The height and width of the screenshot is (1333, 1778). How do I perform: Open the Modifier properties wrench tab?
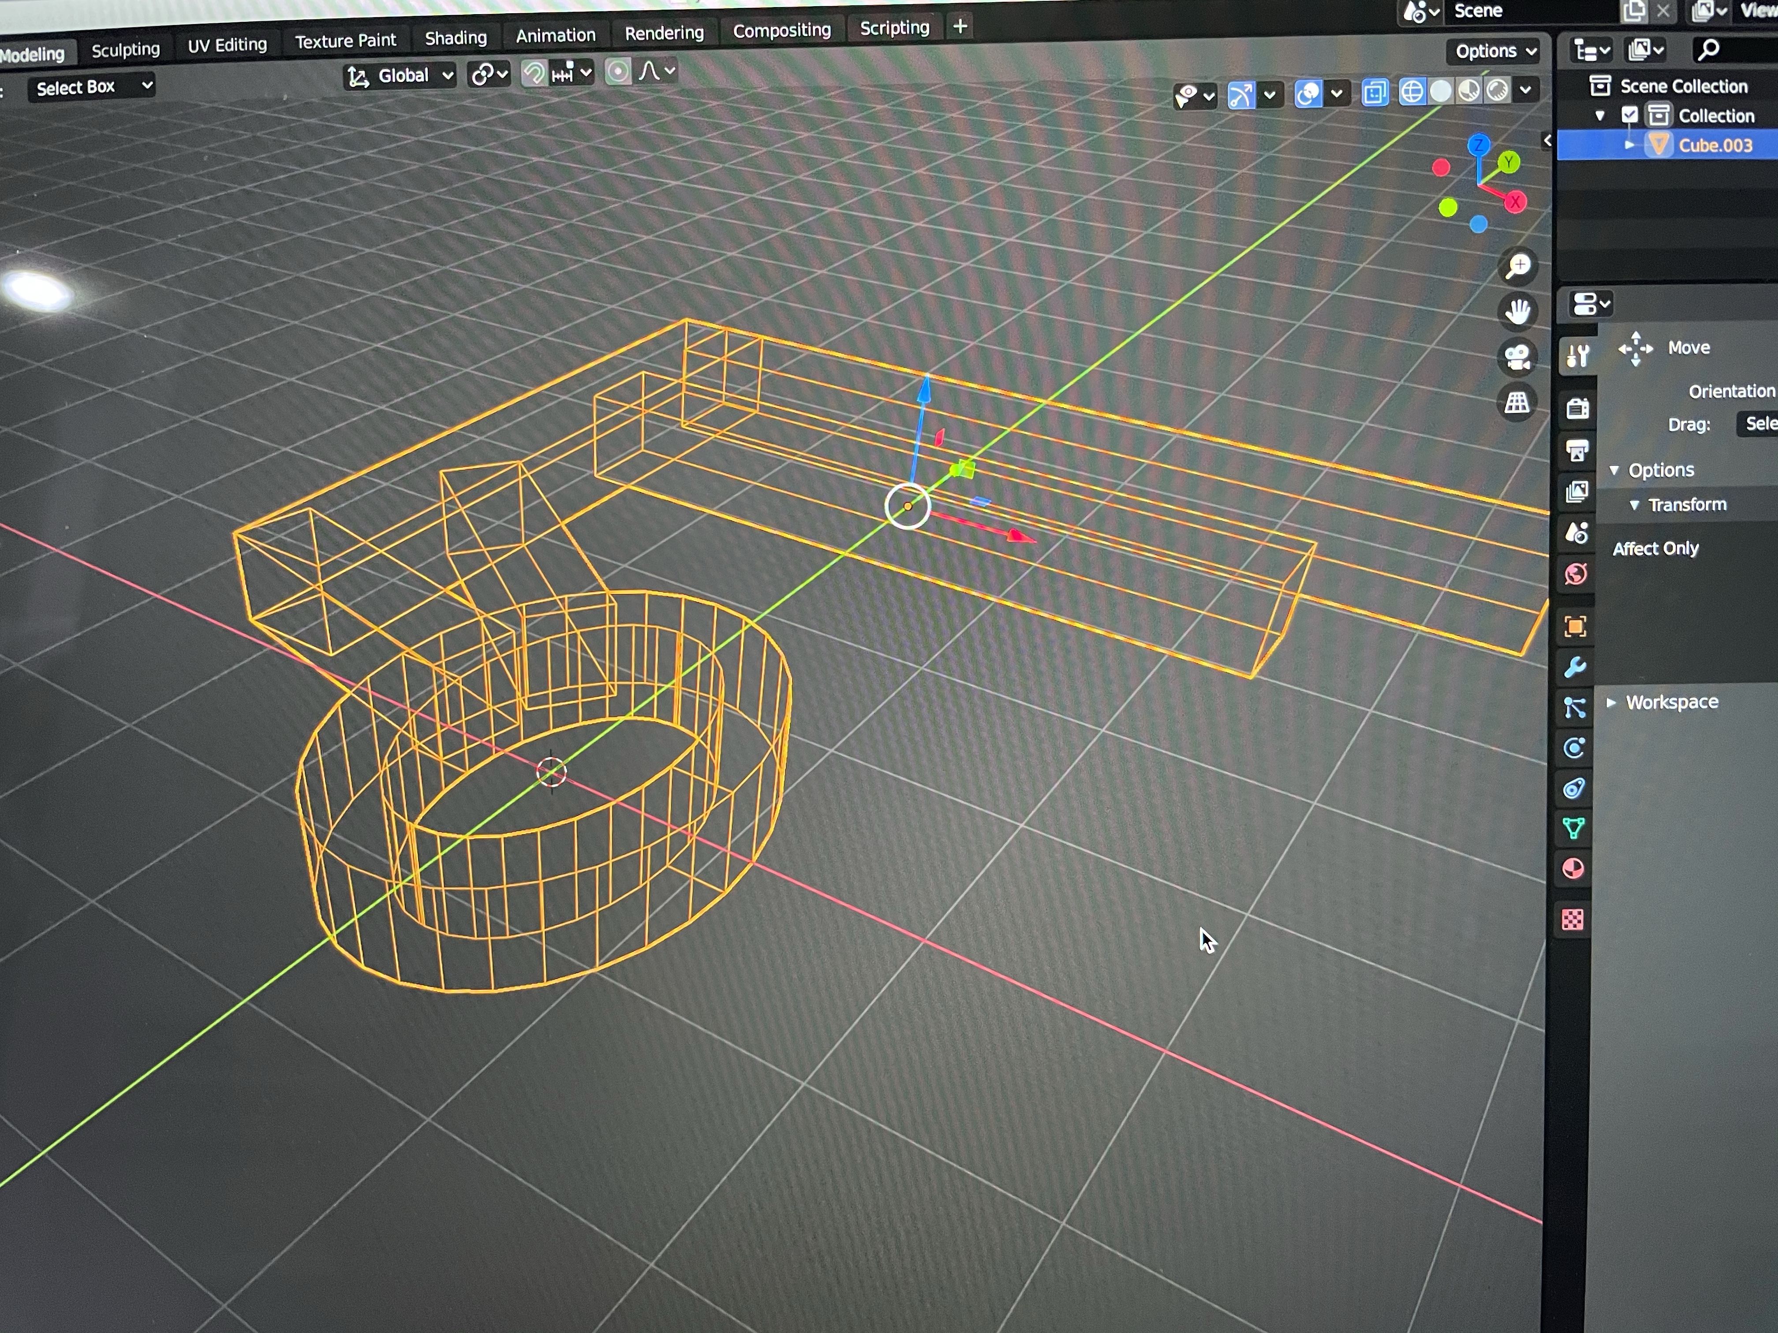pyautogui.click(x=1575, y=667)
